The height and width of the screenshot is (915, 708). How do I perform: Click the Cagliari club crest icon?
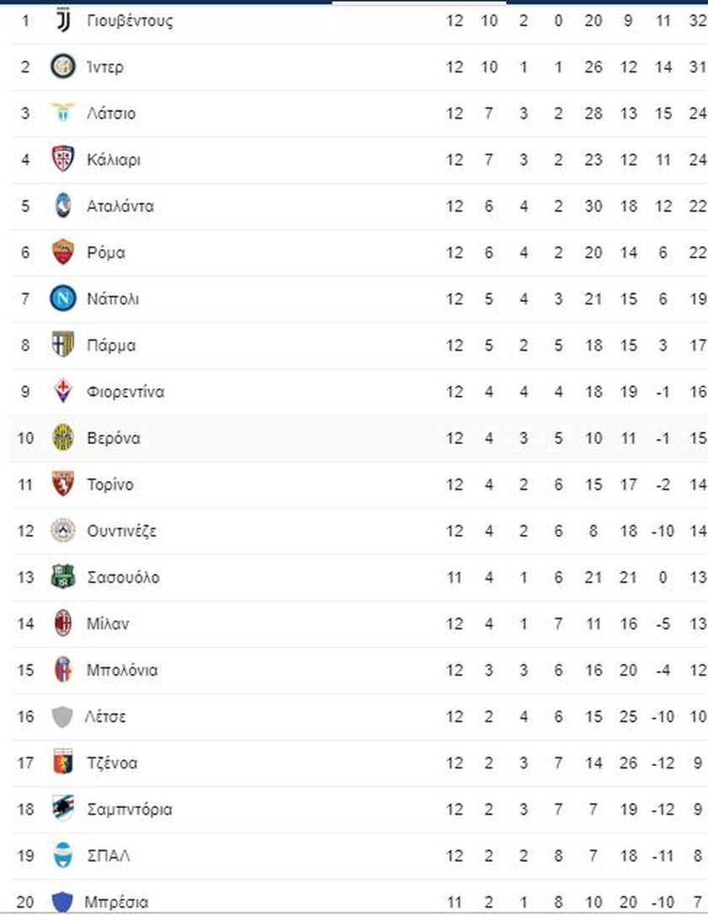63,158
